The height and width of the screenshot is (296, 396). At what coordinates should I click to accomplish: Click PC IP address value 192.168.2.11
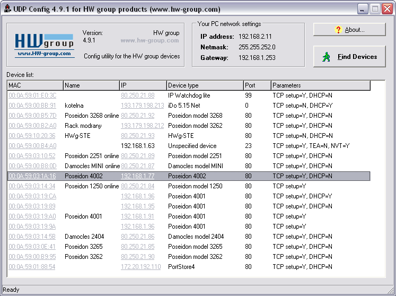tap(255, 37)
